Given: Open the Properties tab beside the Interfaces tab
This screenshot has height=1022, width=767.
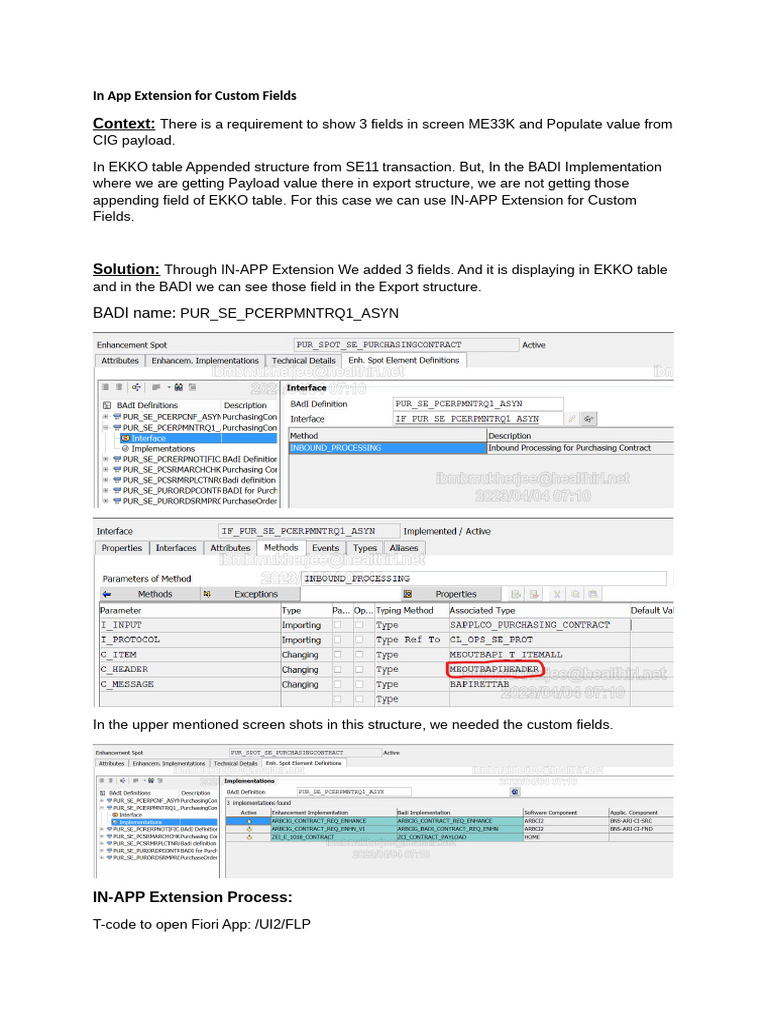Looking at the screenshot, I should tap(121, 548).
